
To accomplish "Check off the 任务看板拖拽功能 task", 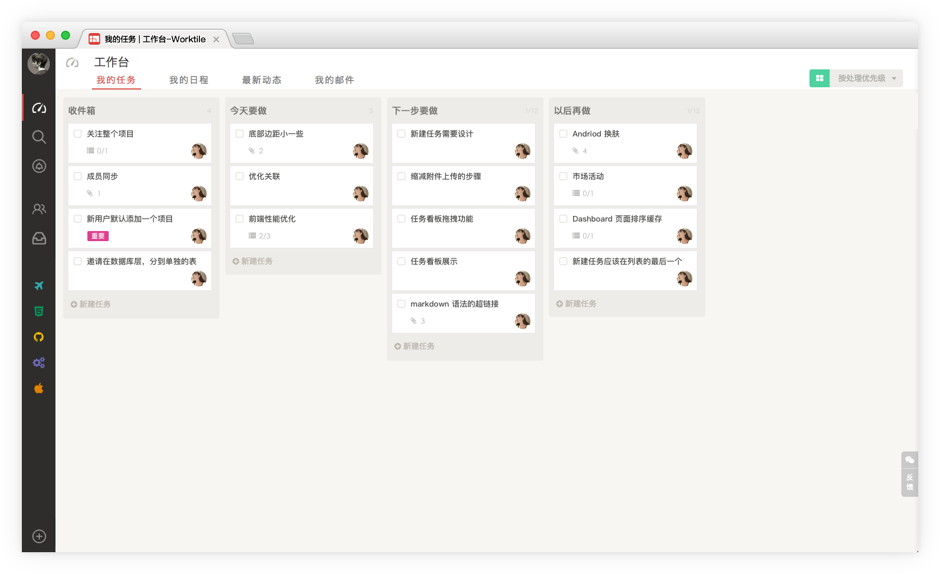I will coord(402,219).
